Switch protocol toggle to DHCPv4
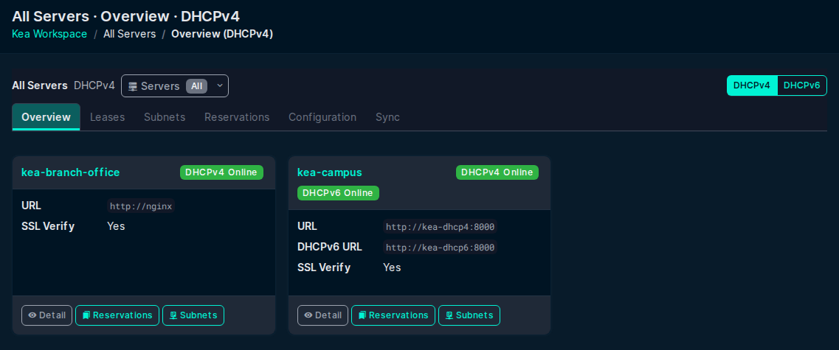The height and width of the screenshot is (350, 839). point(752,85)
